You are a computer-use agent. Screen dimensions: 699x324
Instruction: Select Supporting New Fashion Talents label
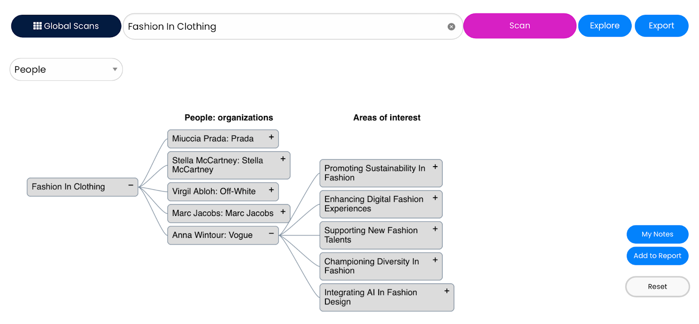[371, 235]
